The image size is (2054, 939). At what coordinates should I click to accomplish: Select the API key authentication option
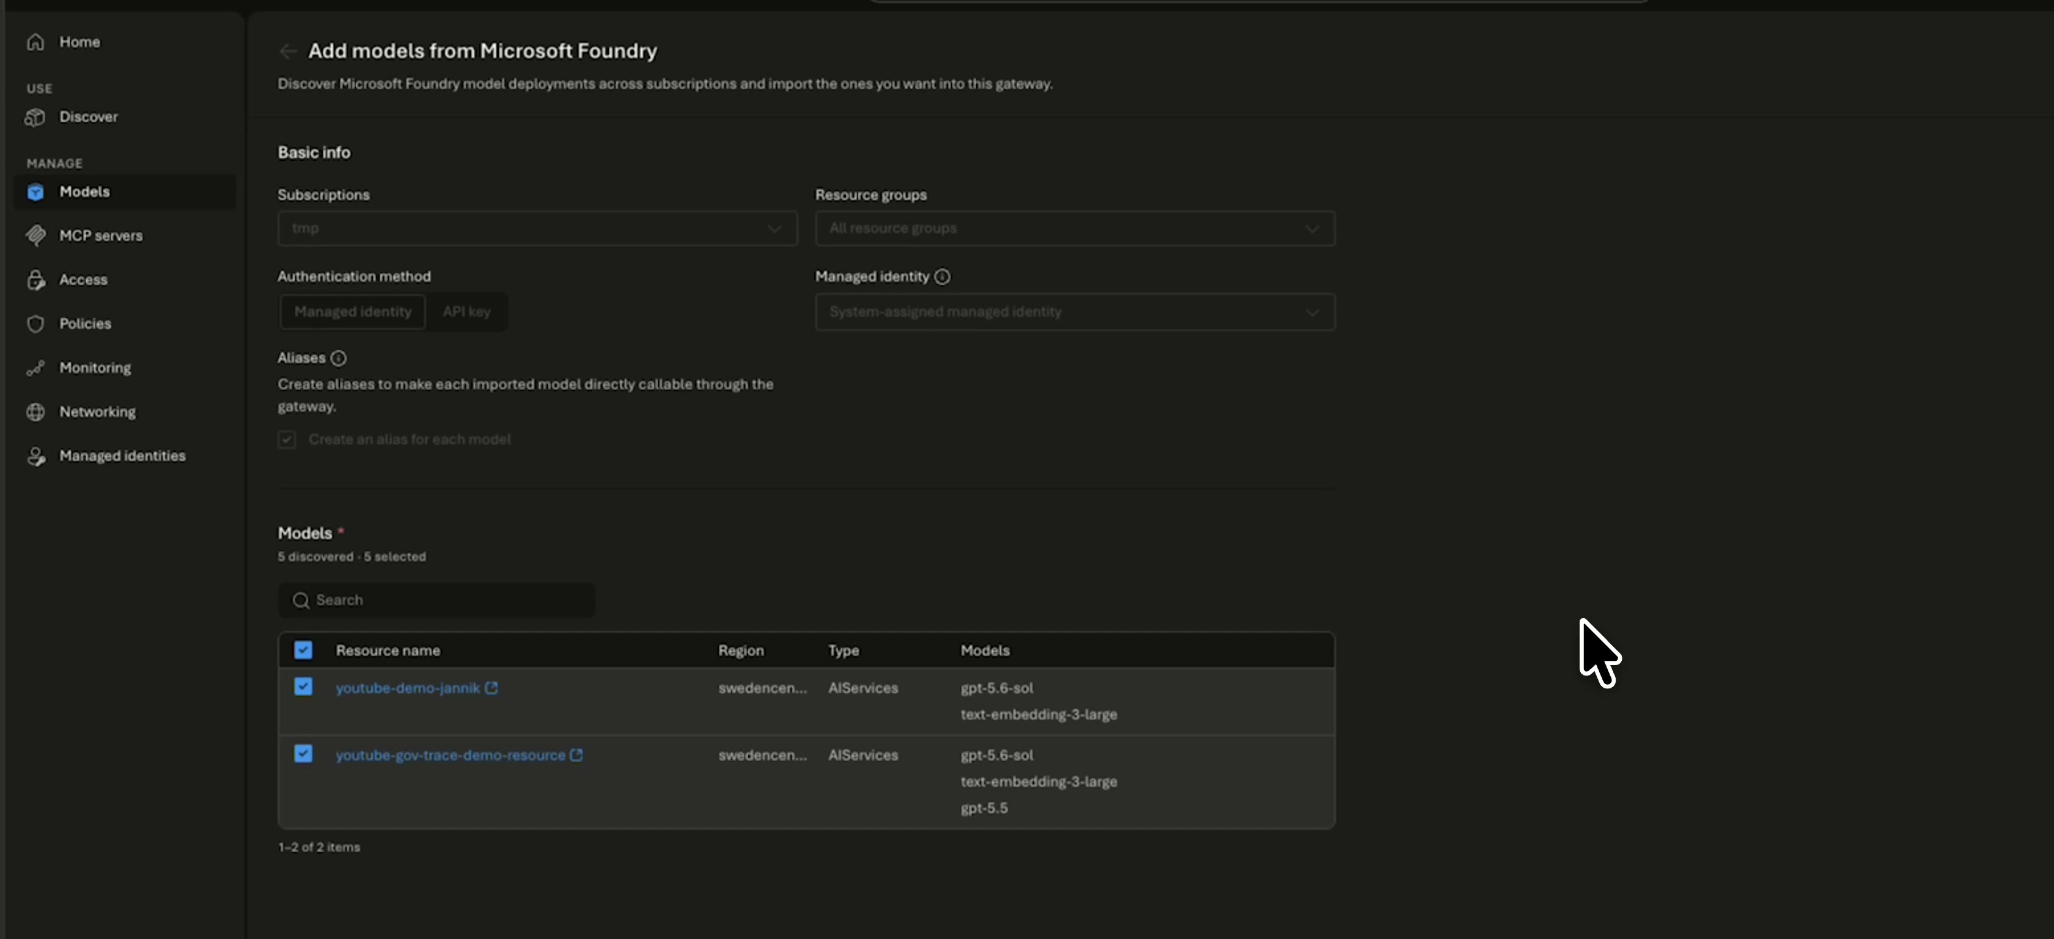(x=466, y=312)
